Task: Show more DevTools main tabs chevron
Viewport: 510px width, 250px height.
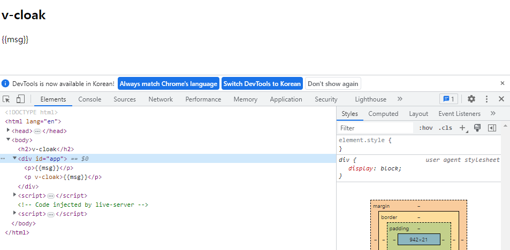Action: coord(400,99)
